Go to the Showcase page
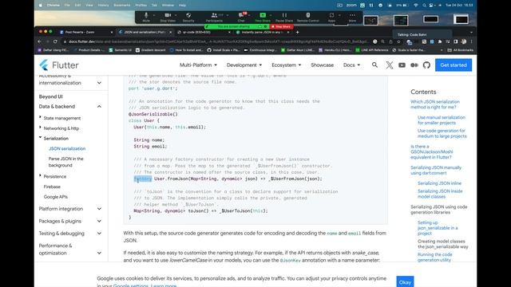 322,65
